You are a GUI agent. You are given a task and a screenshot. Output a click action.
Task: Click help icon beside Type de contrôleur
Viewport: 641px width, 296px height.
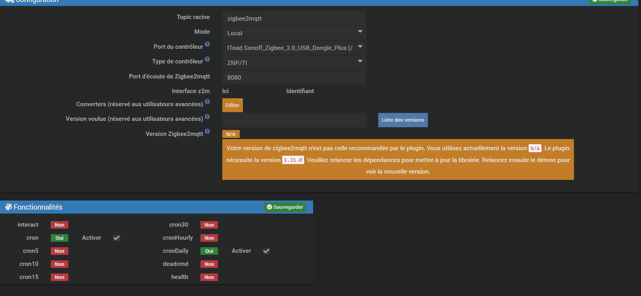pos(207,59)
